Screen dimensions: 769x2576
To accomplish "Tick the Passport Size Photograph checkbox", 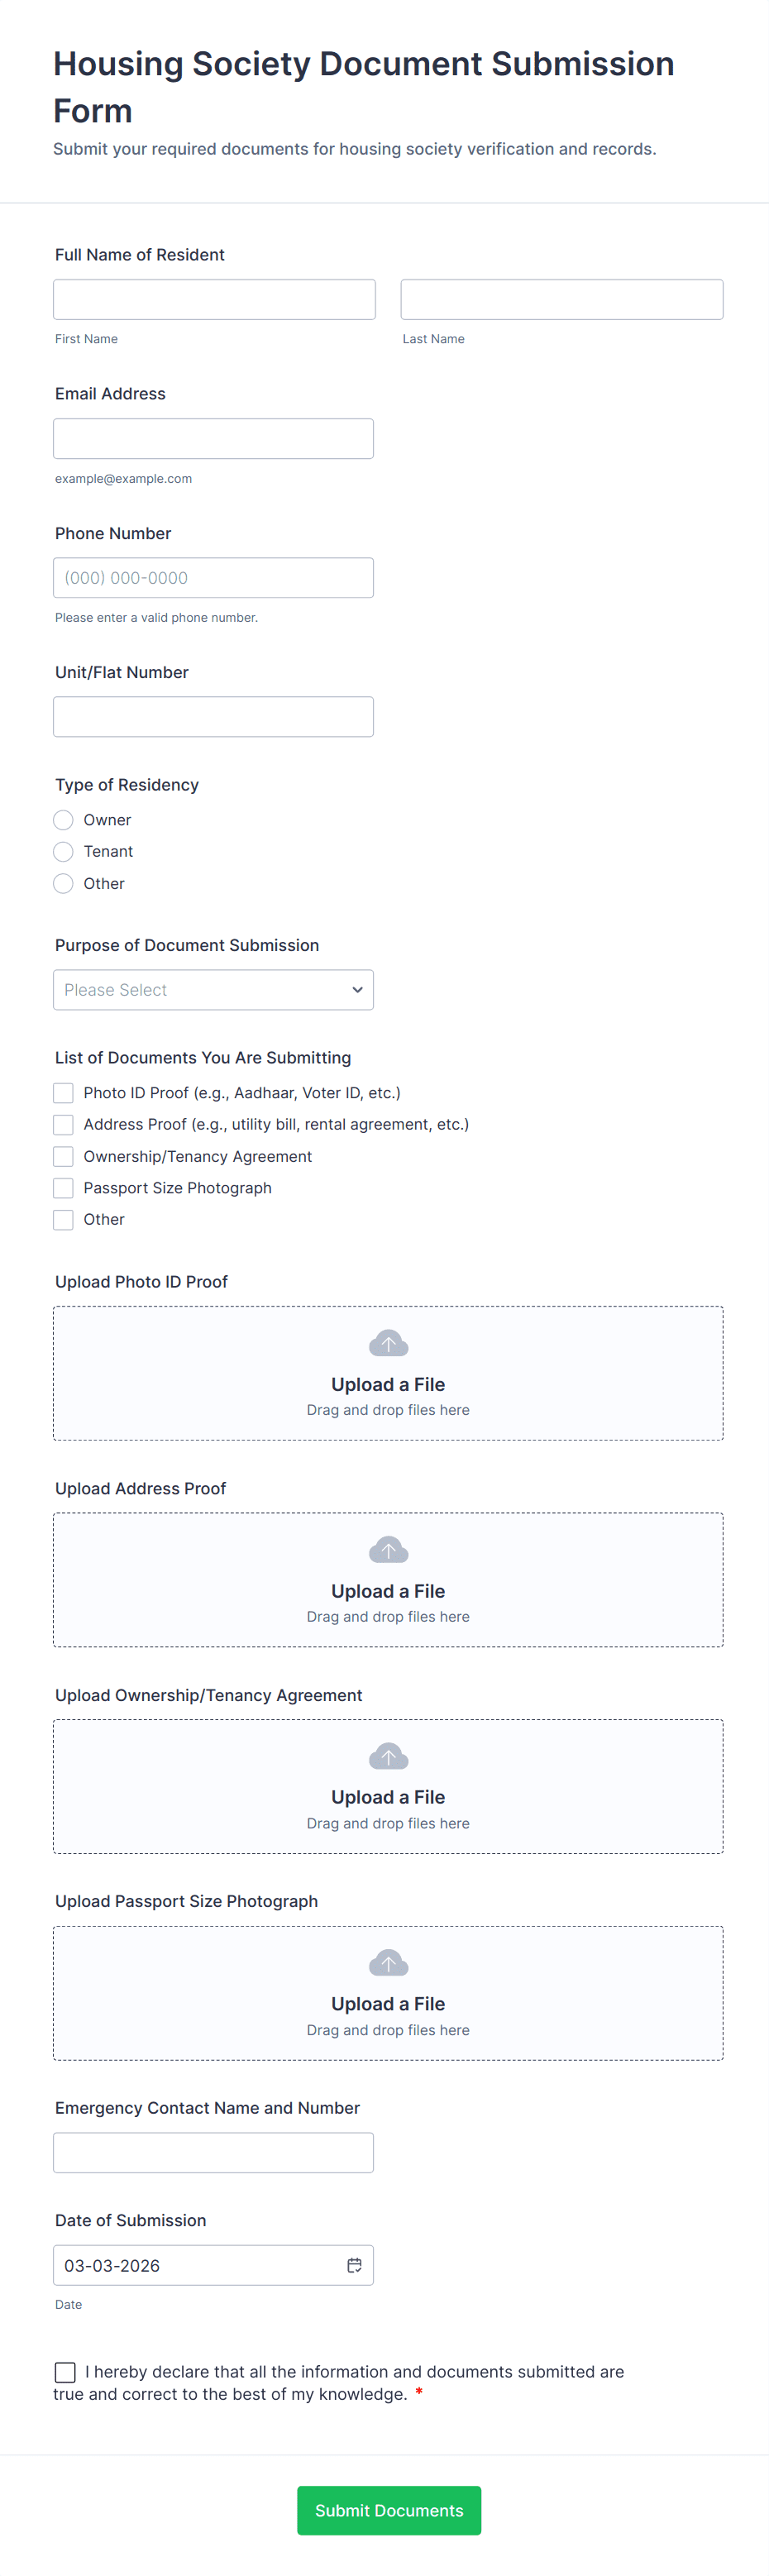I will (64, 1188).
